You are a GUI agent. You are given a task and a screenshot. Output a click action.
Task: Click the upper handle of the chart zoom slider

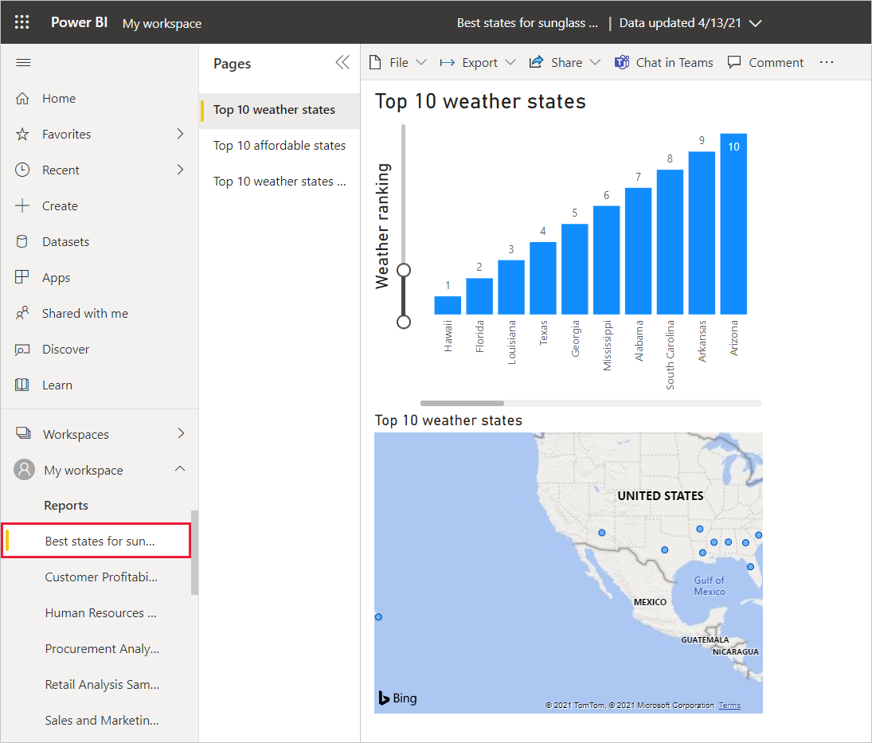pos(404,270)
